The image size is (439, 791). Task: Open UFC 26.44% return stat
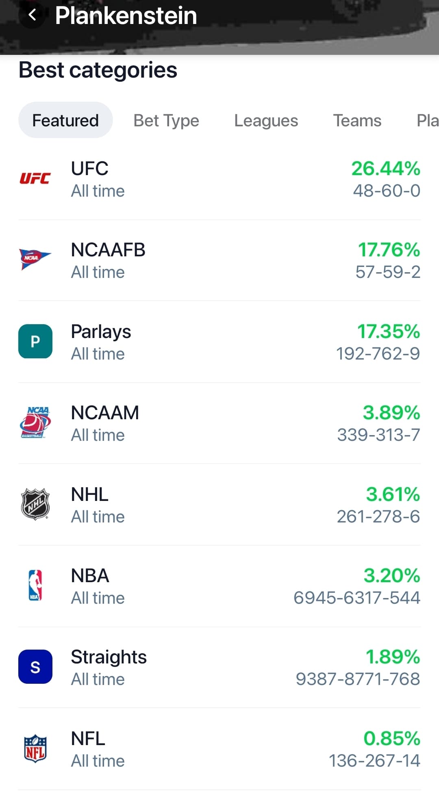point(385,169)
